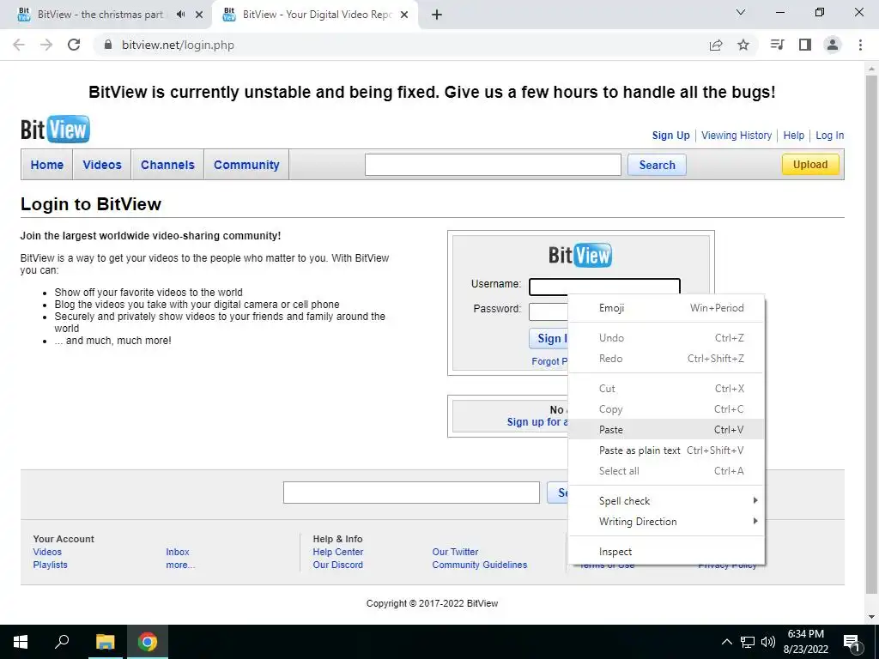This screenshot has width=879, height=659.
Task: Open the media controls icon in toolbar
Action: (777, 45)
